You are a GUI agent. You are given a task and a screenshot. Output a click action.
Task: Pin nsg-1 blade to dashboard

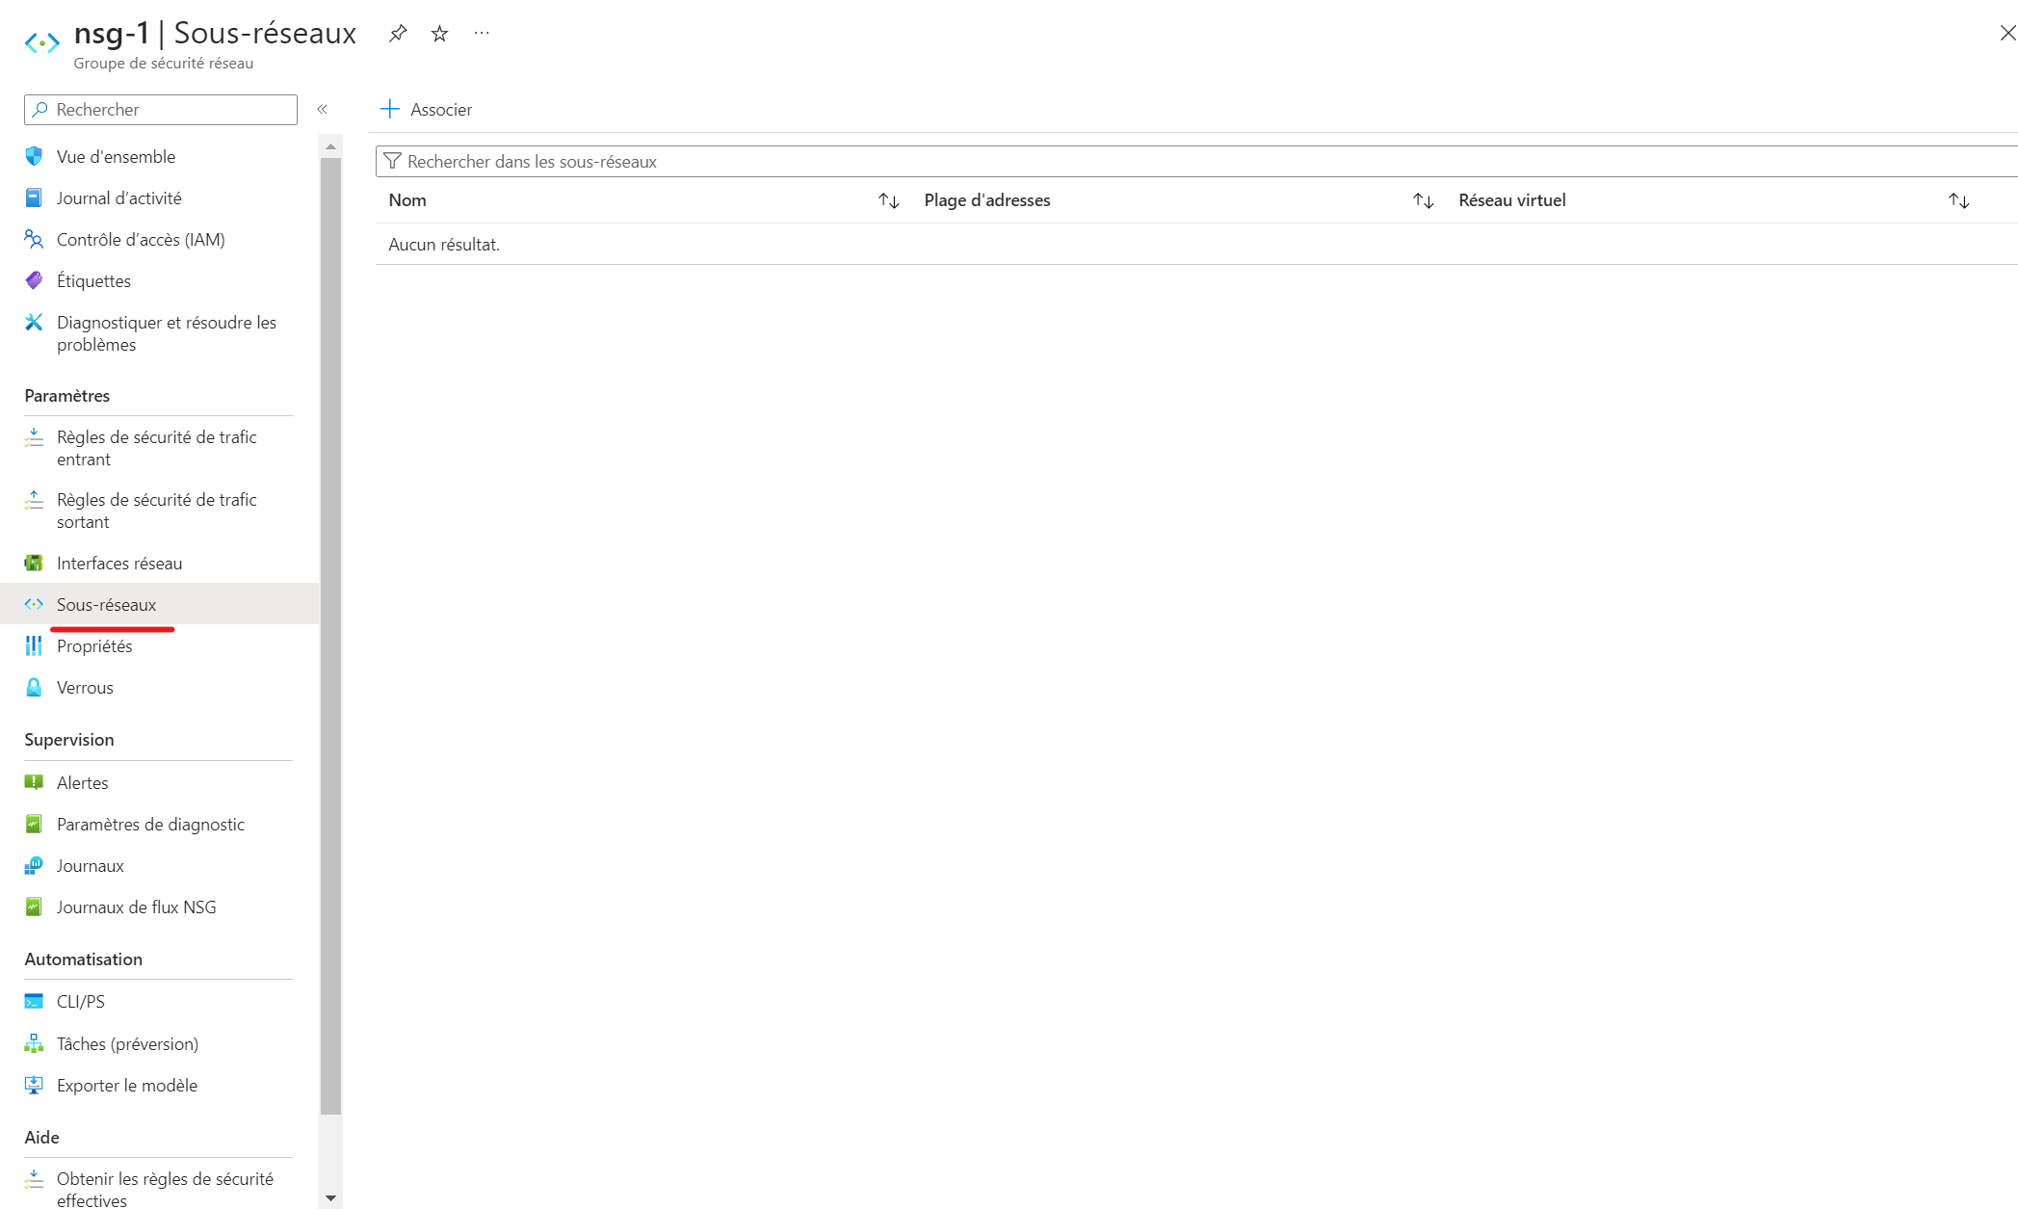pos(398,34)
